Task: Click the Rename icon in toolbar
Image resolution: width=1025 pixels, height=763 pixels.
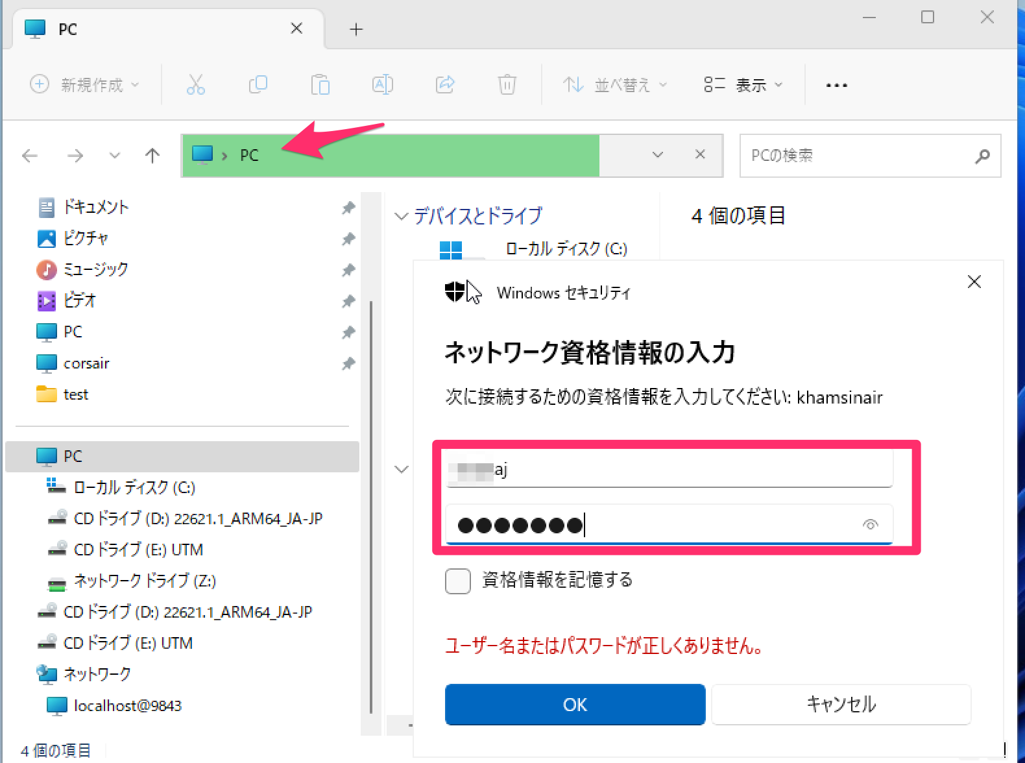Action: tap(383, 84)
